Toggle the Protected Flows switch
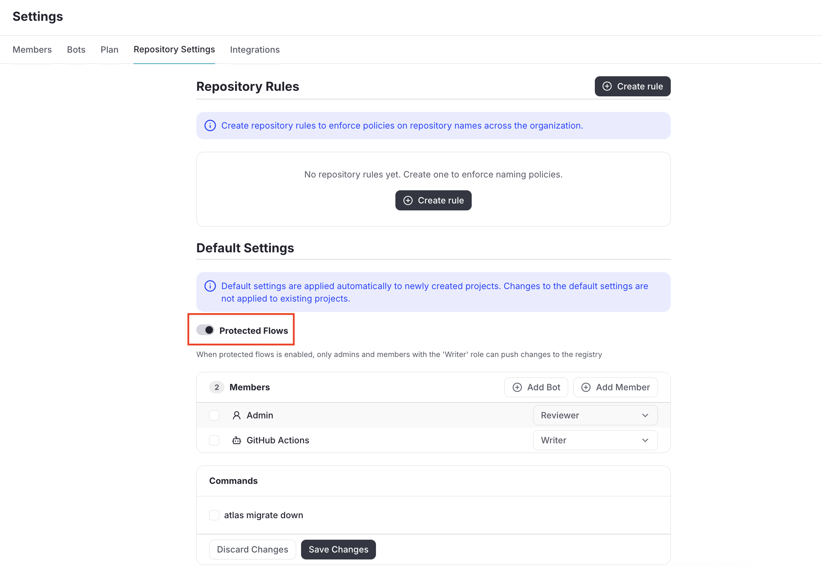Viewport: 822px width, 574px height. (205, 330)
